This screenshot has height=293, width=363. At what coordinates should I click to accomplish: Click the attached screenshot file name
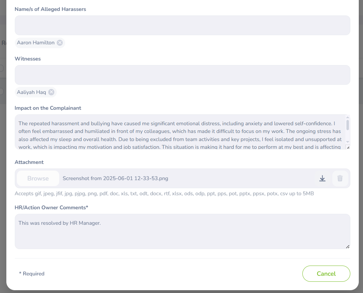pos(115,178)
